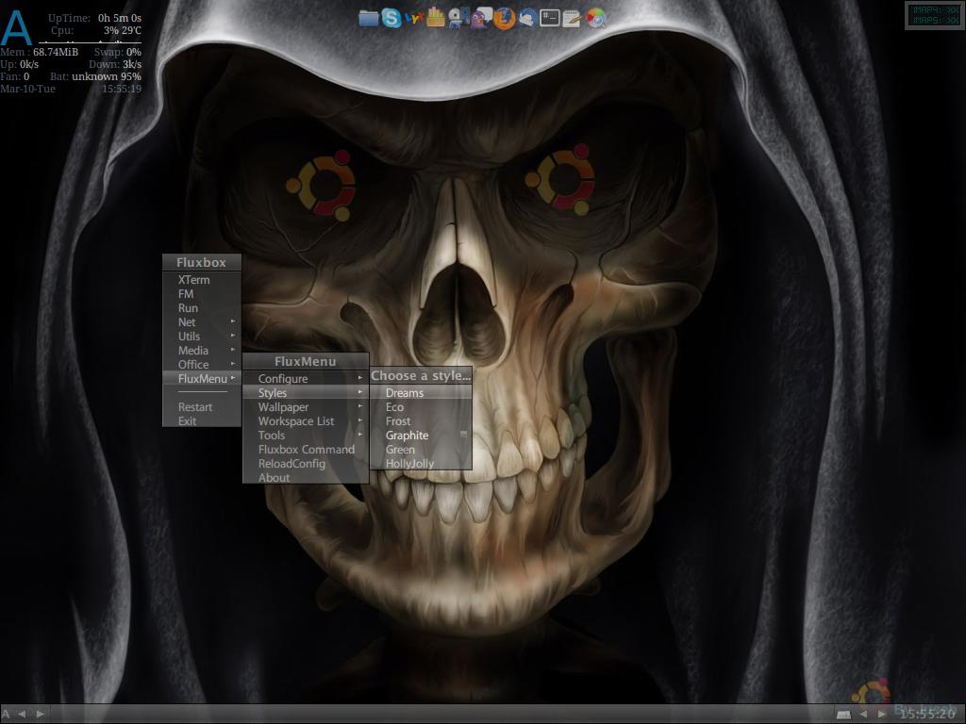Open Firefox from the top dock
This screenshot has height=724, width=966.
[x=504, y=19]
